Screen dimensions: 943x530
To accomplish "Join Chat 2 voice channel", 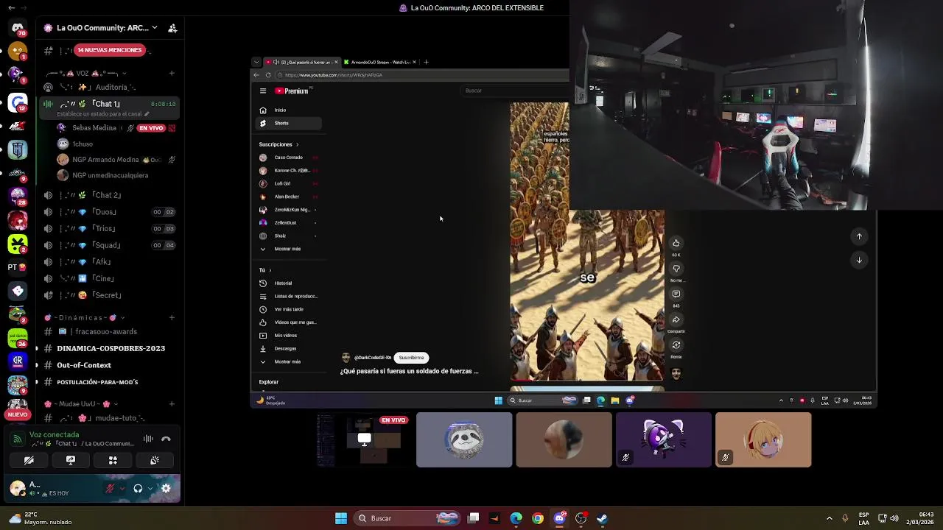I will pos(111,195).
